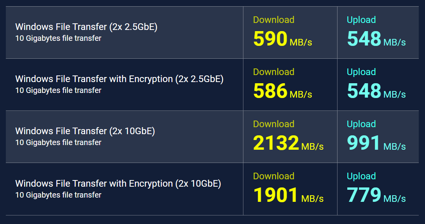
Task: Select Windows File Transfer with Encryption (2x 10GbE) title
Action: point(118,184)
